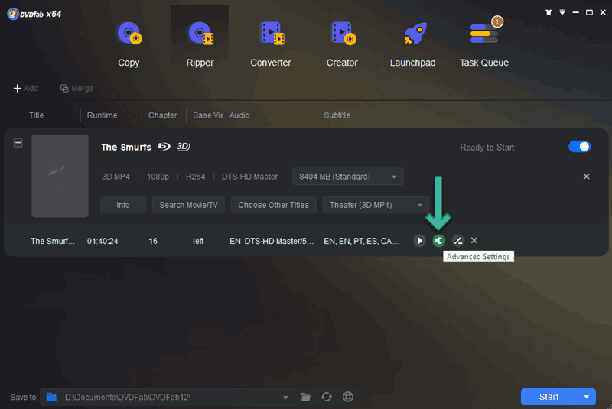Screen dimensions: 612x409
Task: Open the Theater (3D MP4) profile dropdown
Action: point(376,205)
